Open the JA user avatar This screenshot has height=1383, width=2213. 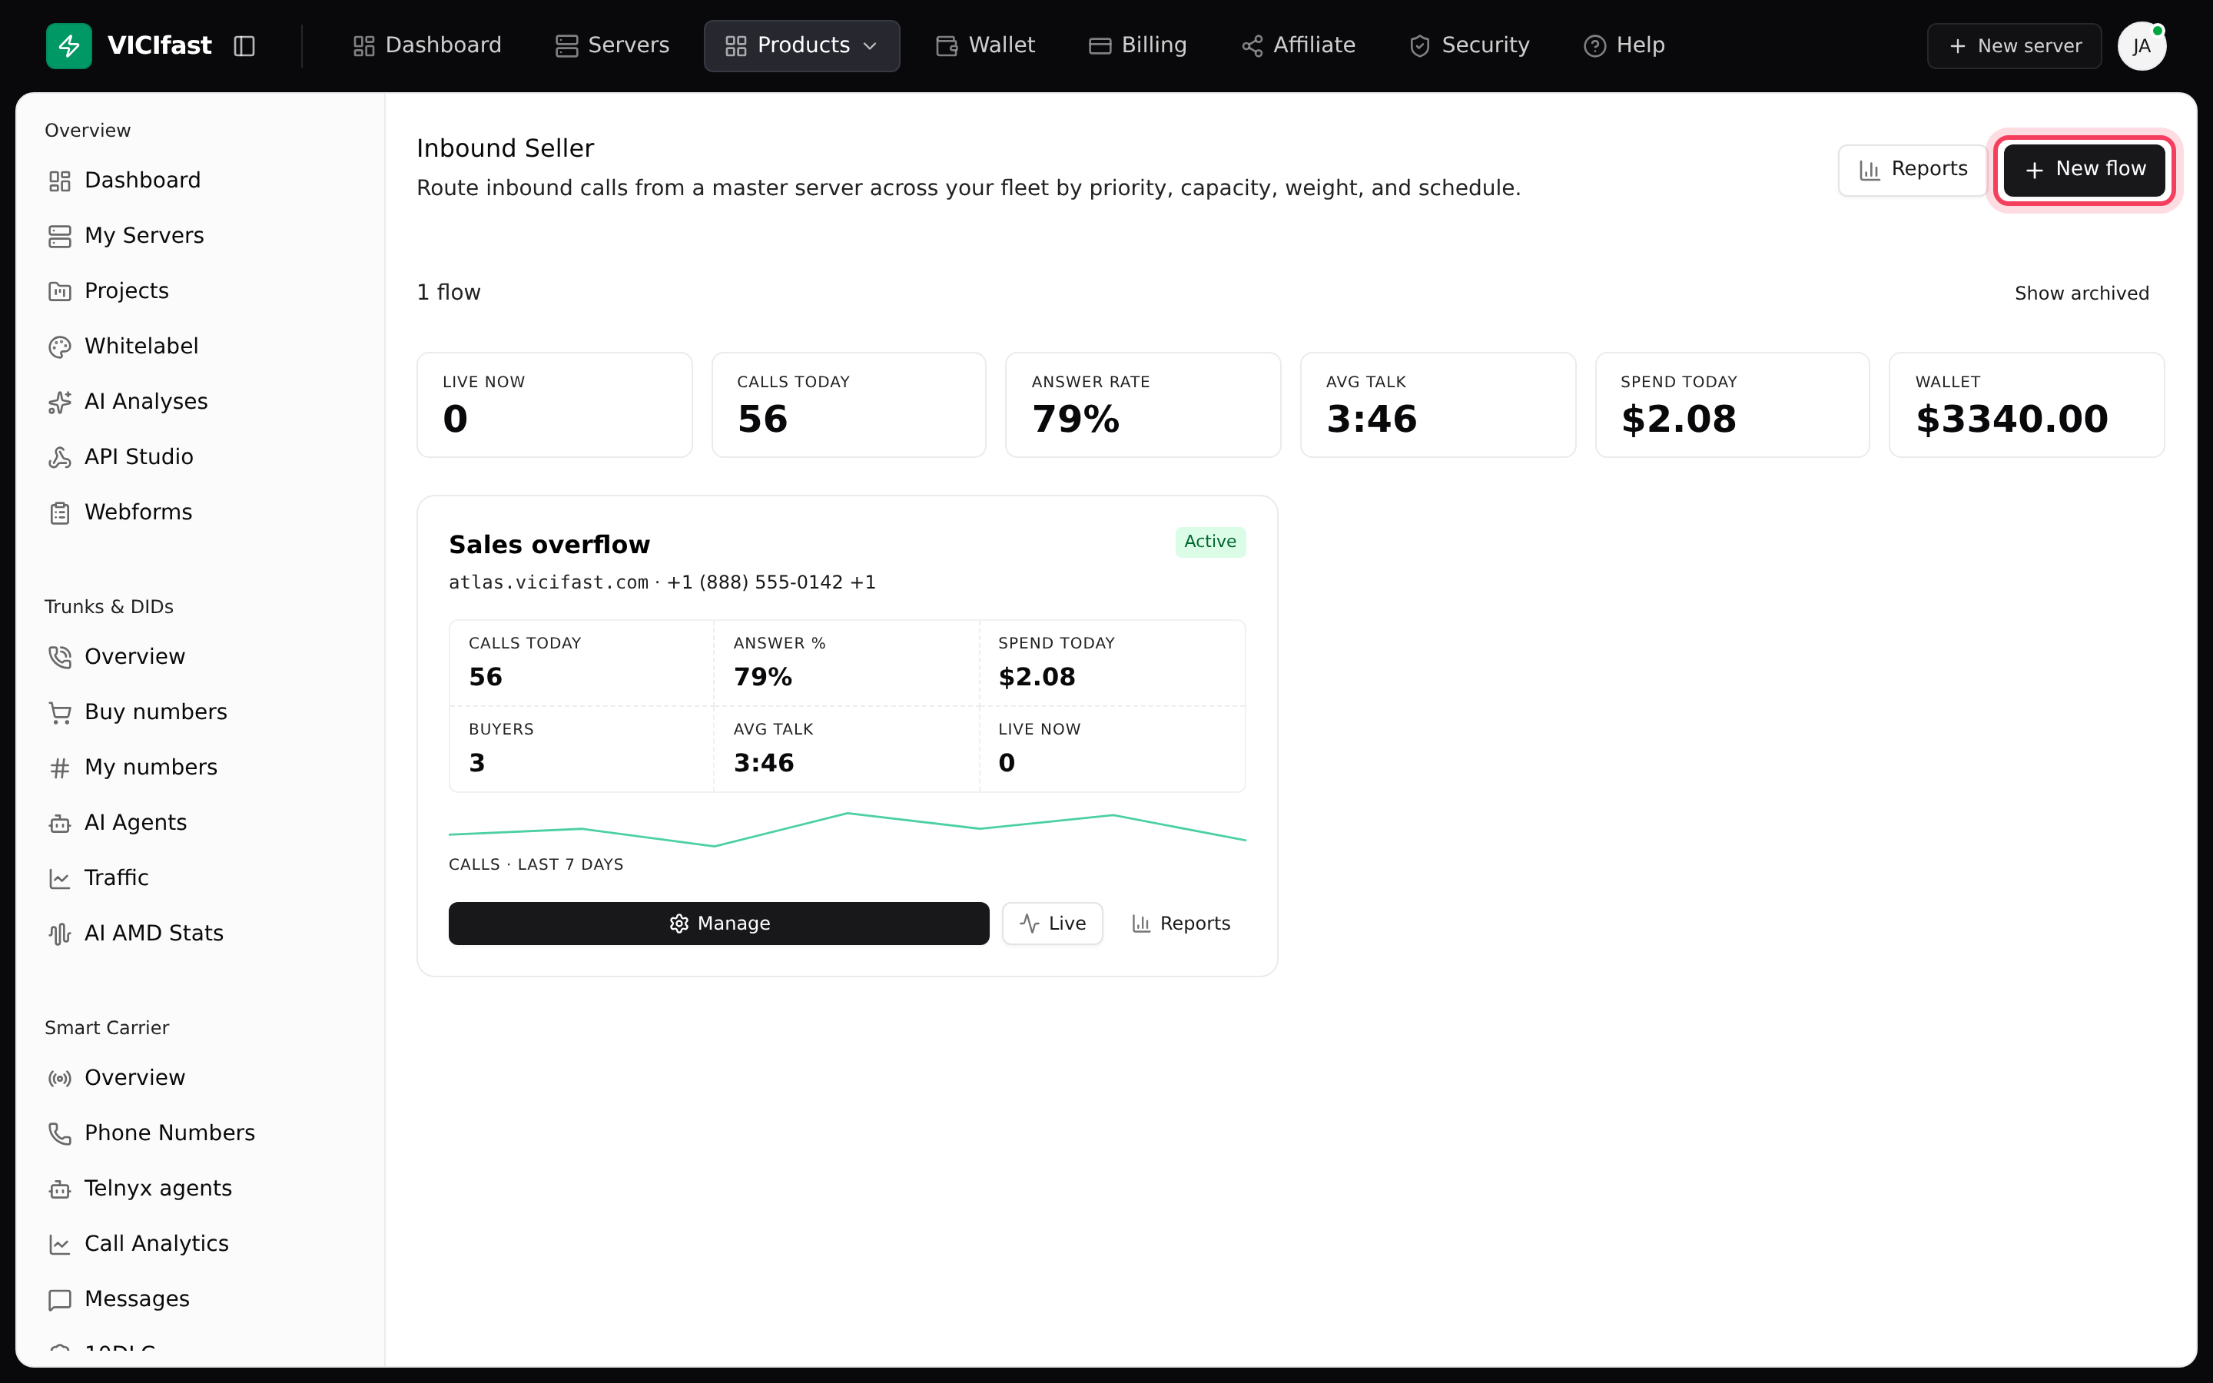(x=2142, y=46)
